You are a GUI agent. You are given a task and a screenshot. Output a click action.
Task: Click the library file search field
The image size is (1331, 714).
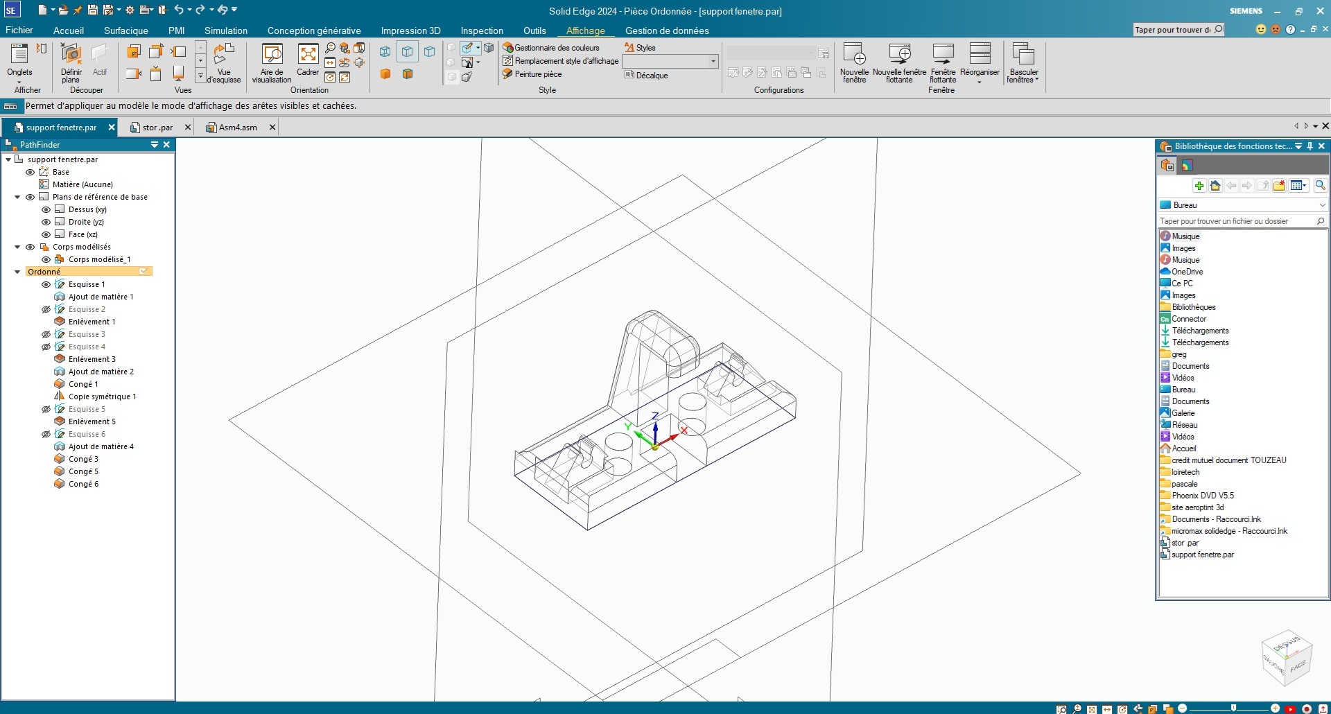click(x=1236, y=221)
